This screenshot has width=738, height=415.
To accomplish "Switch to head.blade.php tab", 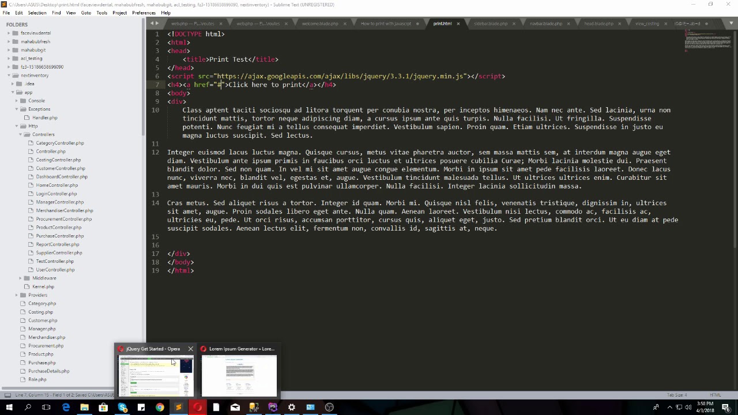I will point(598,24).
